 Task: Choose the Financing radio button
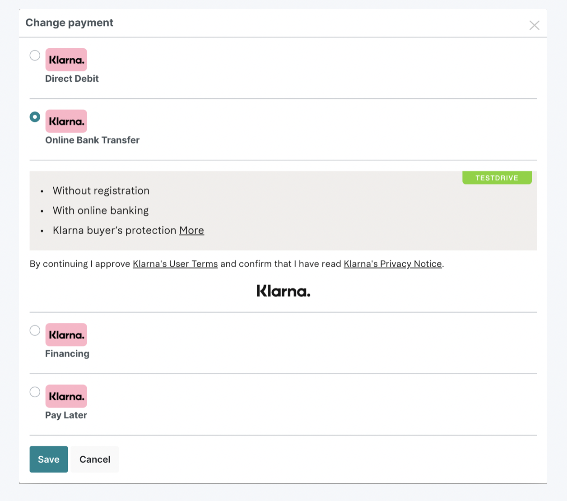coord(35,330)
